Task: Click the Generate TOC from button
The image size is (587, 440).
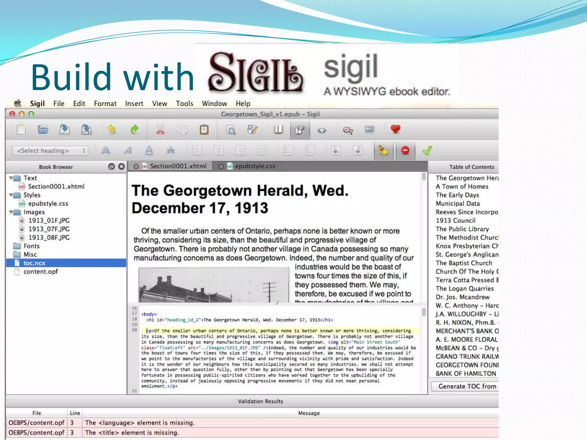Action: (467, 386)
